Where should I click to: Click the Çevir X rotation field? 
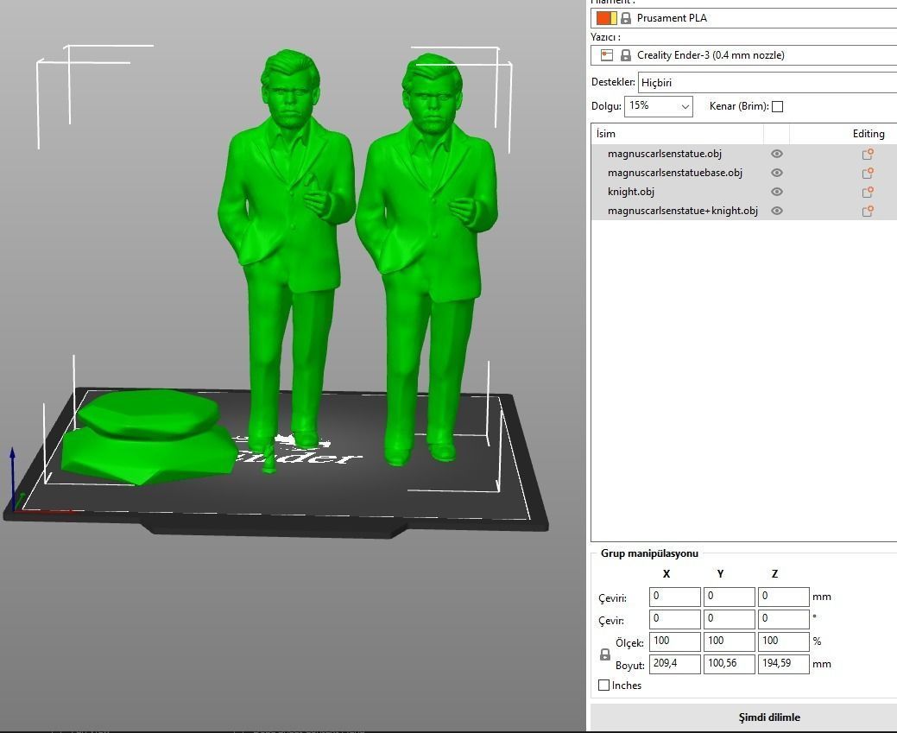point(675,619)
